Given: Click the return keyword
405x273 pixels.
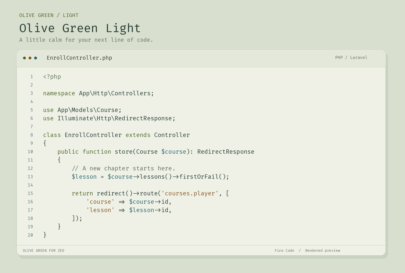Looking at the screenshot, I should click(83, 193).
